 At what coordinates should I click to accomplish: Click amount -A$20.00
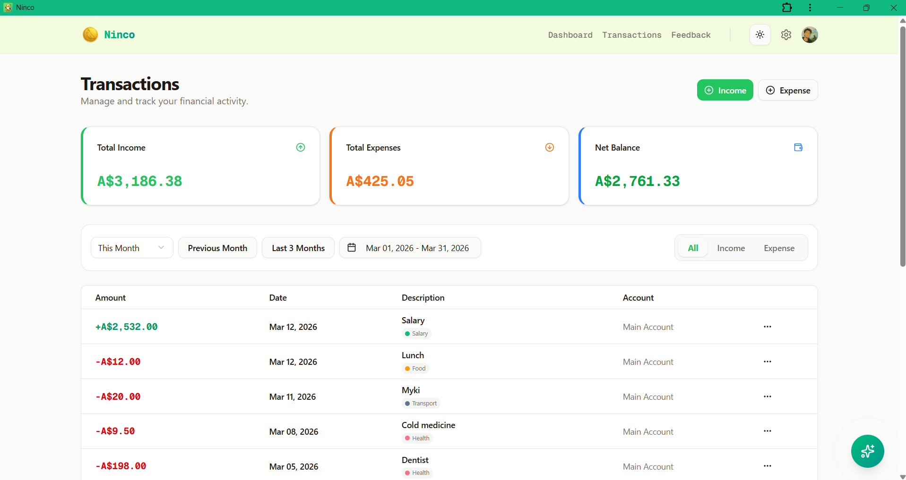point(118,396)
